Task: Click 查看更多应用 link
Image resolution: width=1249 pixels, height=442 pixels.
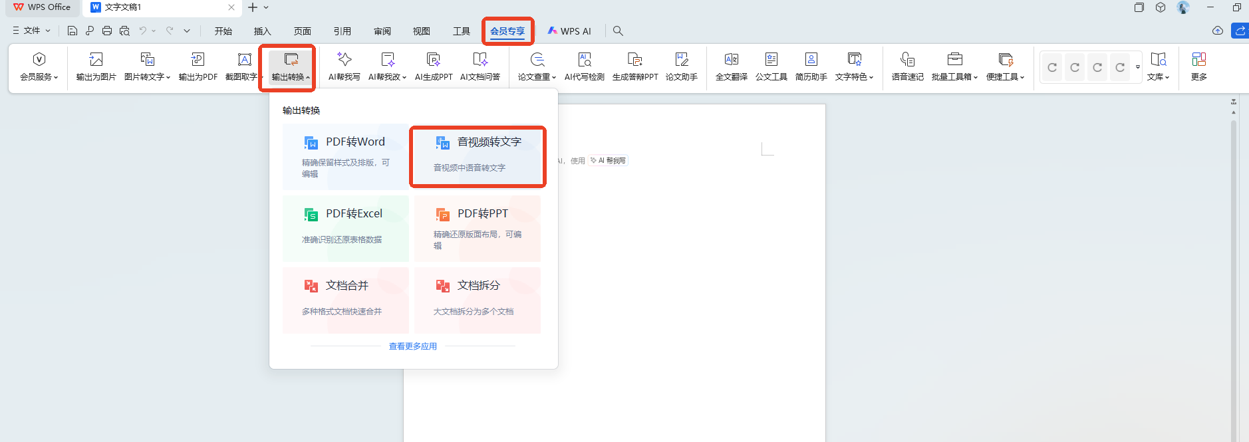Action: (413, 346)
